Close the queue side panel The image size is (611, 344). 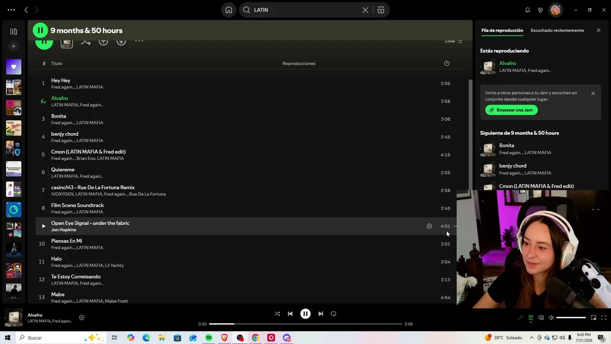(599, 31)
